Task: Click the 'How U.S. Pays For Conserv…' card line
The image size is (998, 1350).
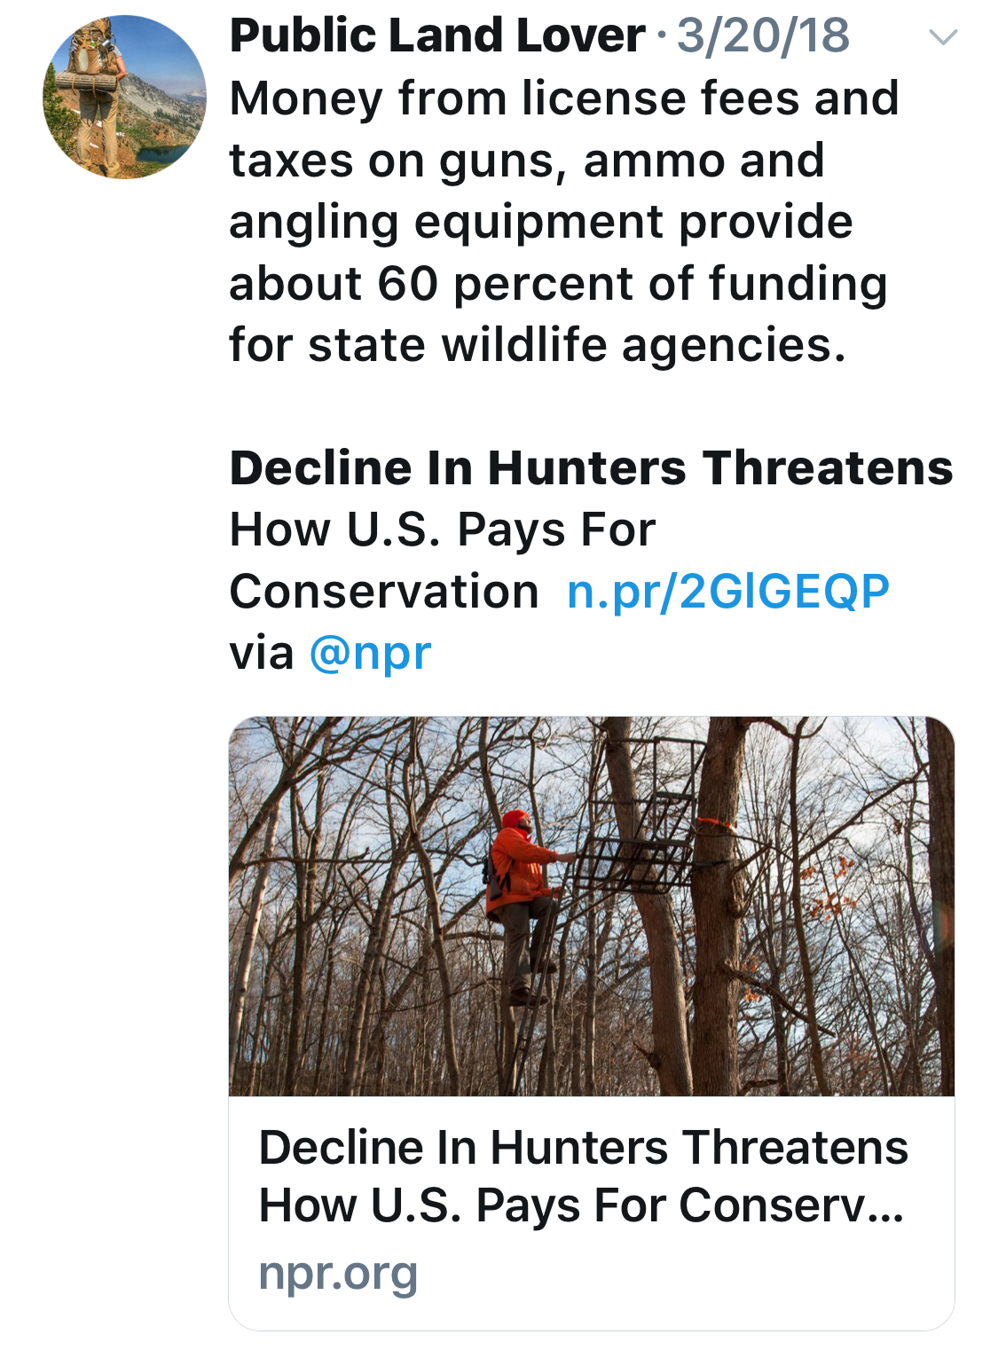Action: tap(581, 1206)
